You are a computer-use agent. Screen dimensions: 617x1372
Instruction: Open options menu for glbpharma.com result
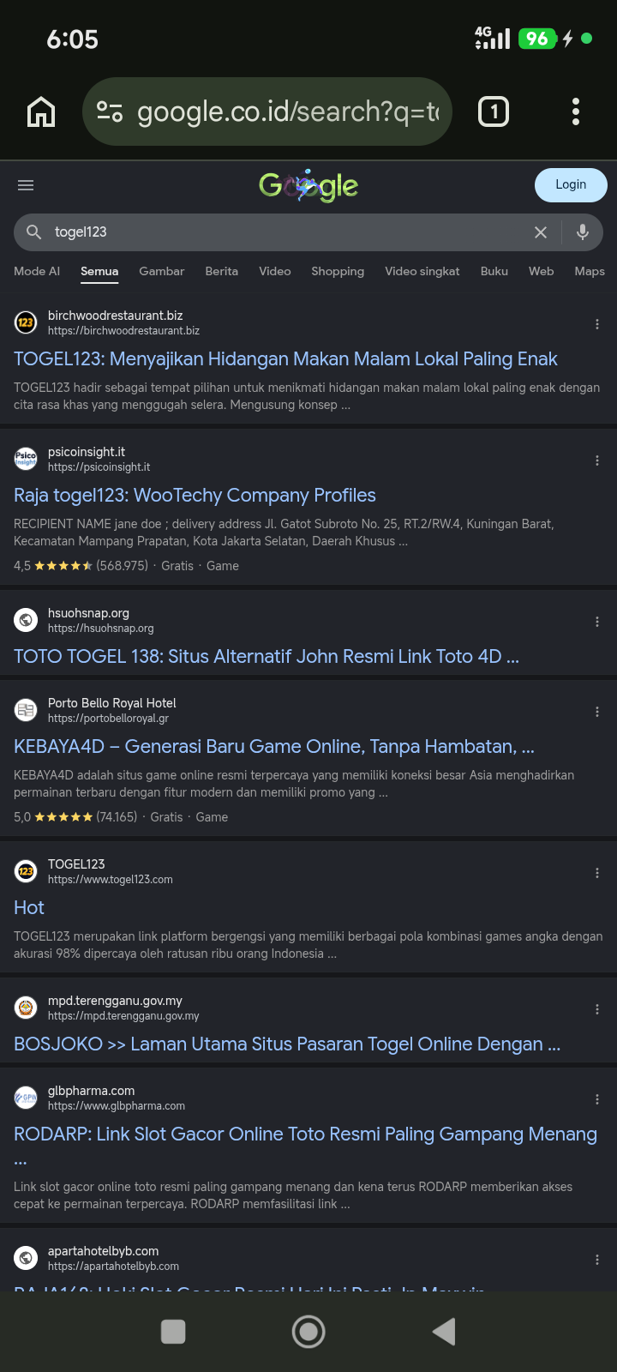(x=597, y=1099)
